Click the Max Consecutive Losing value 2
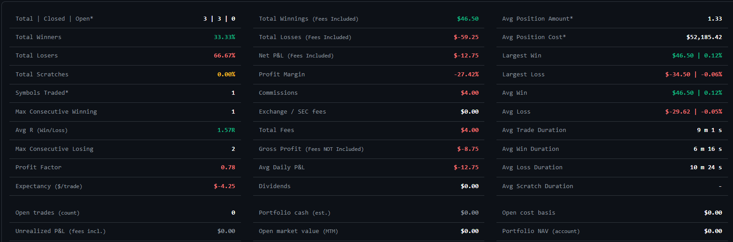This screenshot has width=733, height=242. point(233,149)
